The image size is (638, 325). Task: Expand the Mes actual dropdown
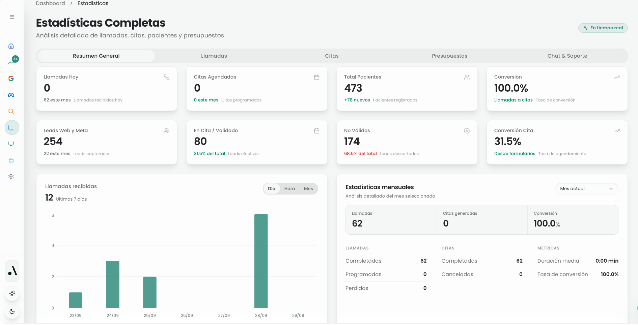point(587,189)
